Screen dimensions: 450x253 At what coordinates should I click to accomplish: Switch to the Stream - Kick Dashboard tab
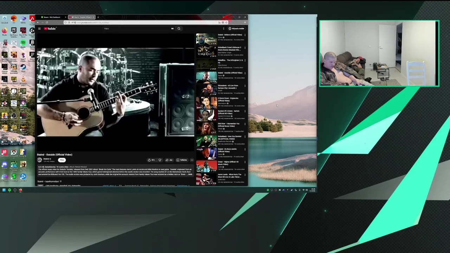coord(52,17)
